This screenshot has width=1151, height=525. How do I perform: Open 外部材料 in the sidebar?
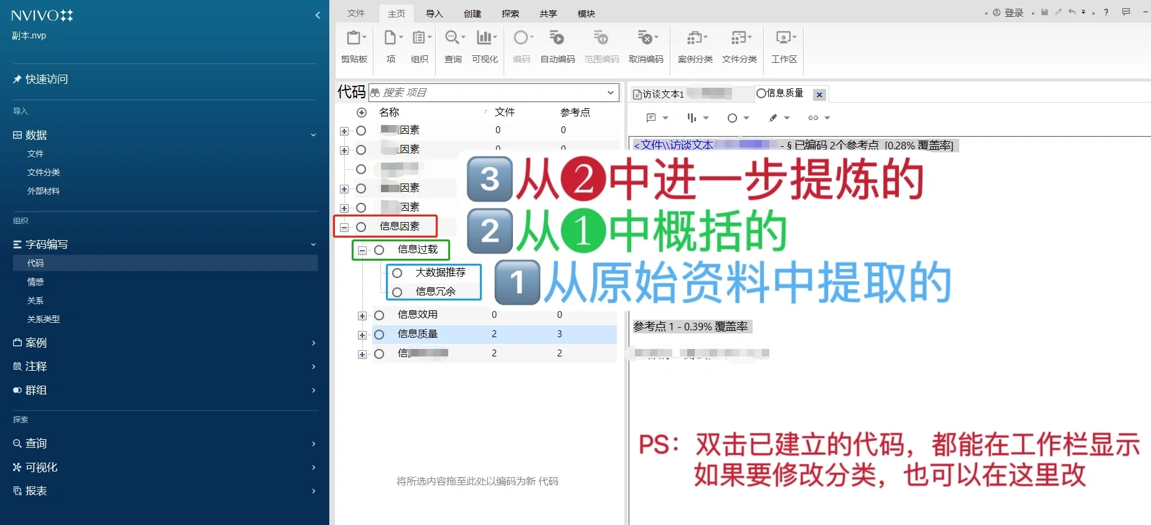coord(44,191)
